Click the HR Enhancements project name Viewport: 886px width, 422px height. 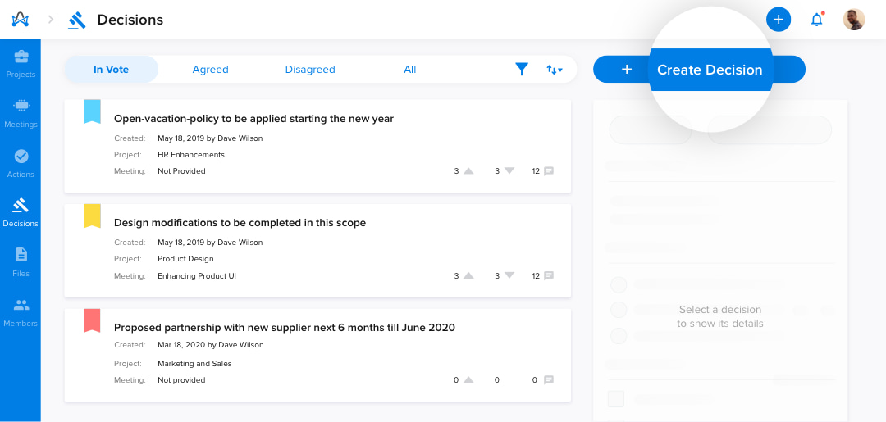191,155
